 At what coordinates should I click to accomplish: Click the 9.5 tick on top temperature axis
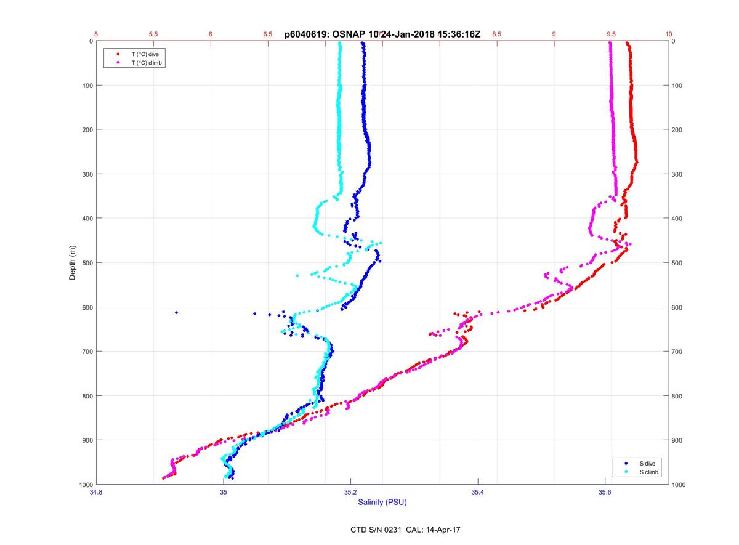coord(611,34)
